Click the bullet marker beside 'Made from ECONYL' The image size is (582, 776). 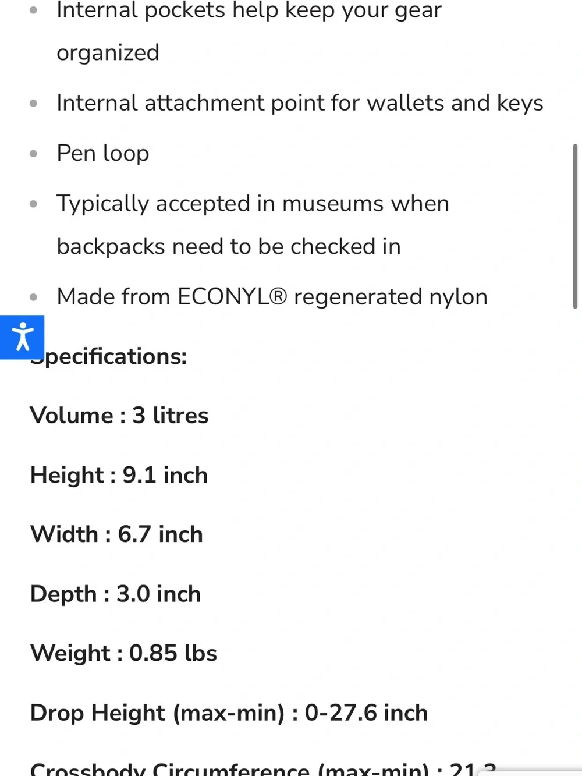(34, 297)
